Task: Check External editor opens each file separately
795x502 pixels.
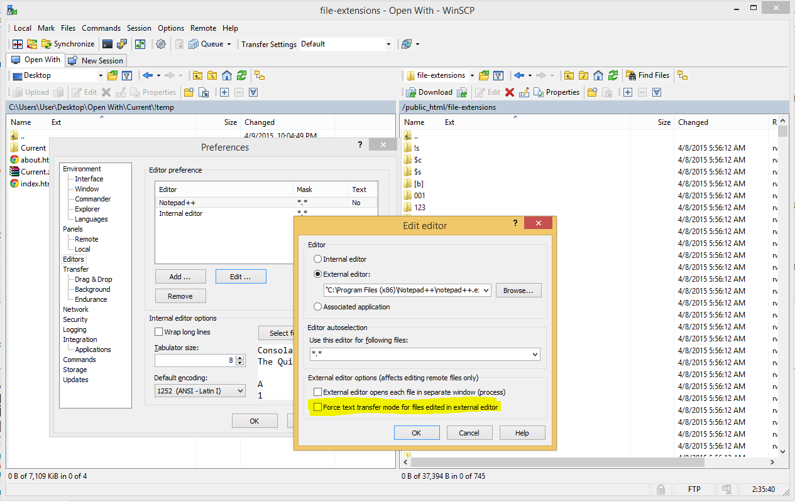Action: click(318, 392)
